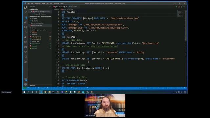
Task: Open the Accounts icon in the activity bar
Action: (x=26, y=79)
